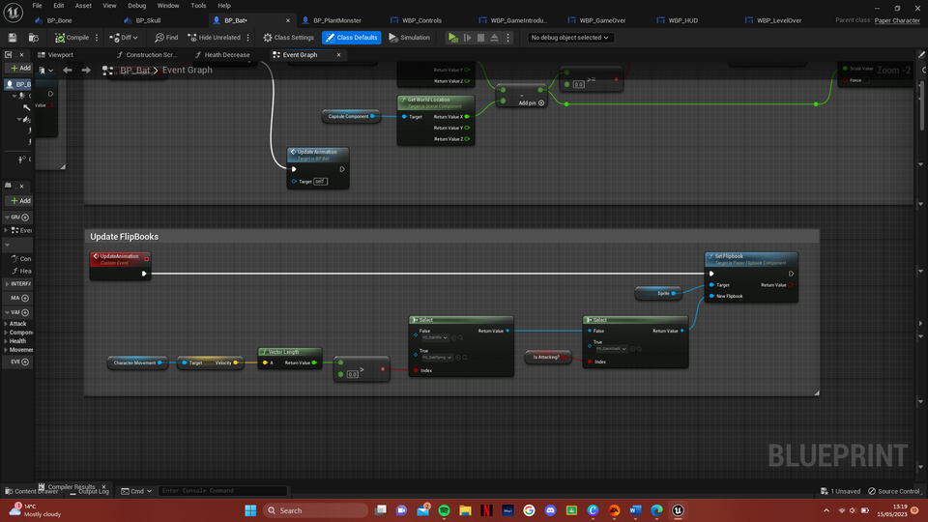This screenshot has height=522, width=928.
Task: Open graph bookmarks dropdown
Action: tap(46, 70)
